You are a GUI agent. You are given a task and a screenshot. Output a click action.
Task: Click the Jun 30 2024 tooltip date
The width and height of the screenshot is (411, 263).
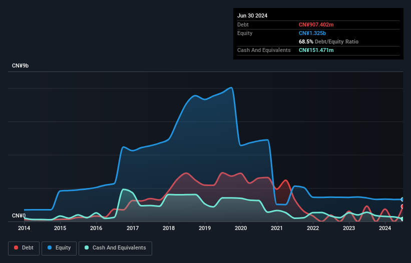[x=252, y=15]
